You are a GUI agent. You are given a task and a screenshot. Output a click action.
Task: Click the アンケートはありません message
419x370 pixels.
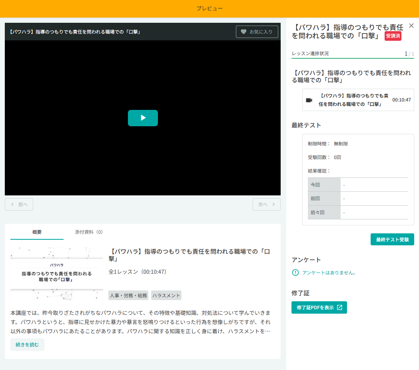[x=329, y=273]
